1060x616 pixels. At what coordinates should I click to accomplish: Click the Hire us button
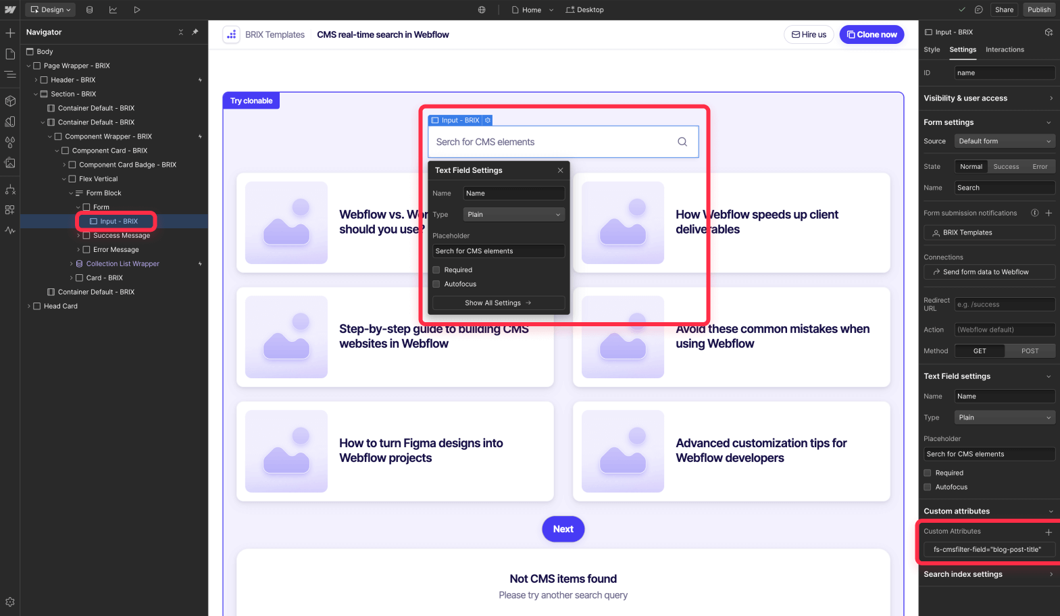tap(809, 34)
